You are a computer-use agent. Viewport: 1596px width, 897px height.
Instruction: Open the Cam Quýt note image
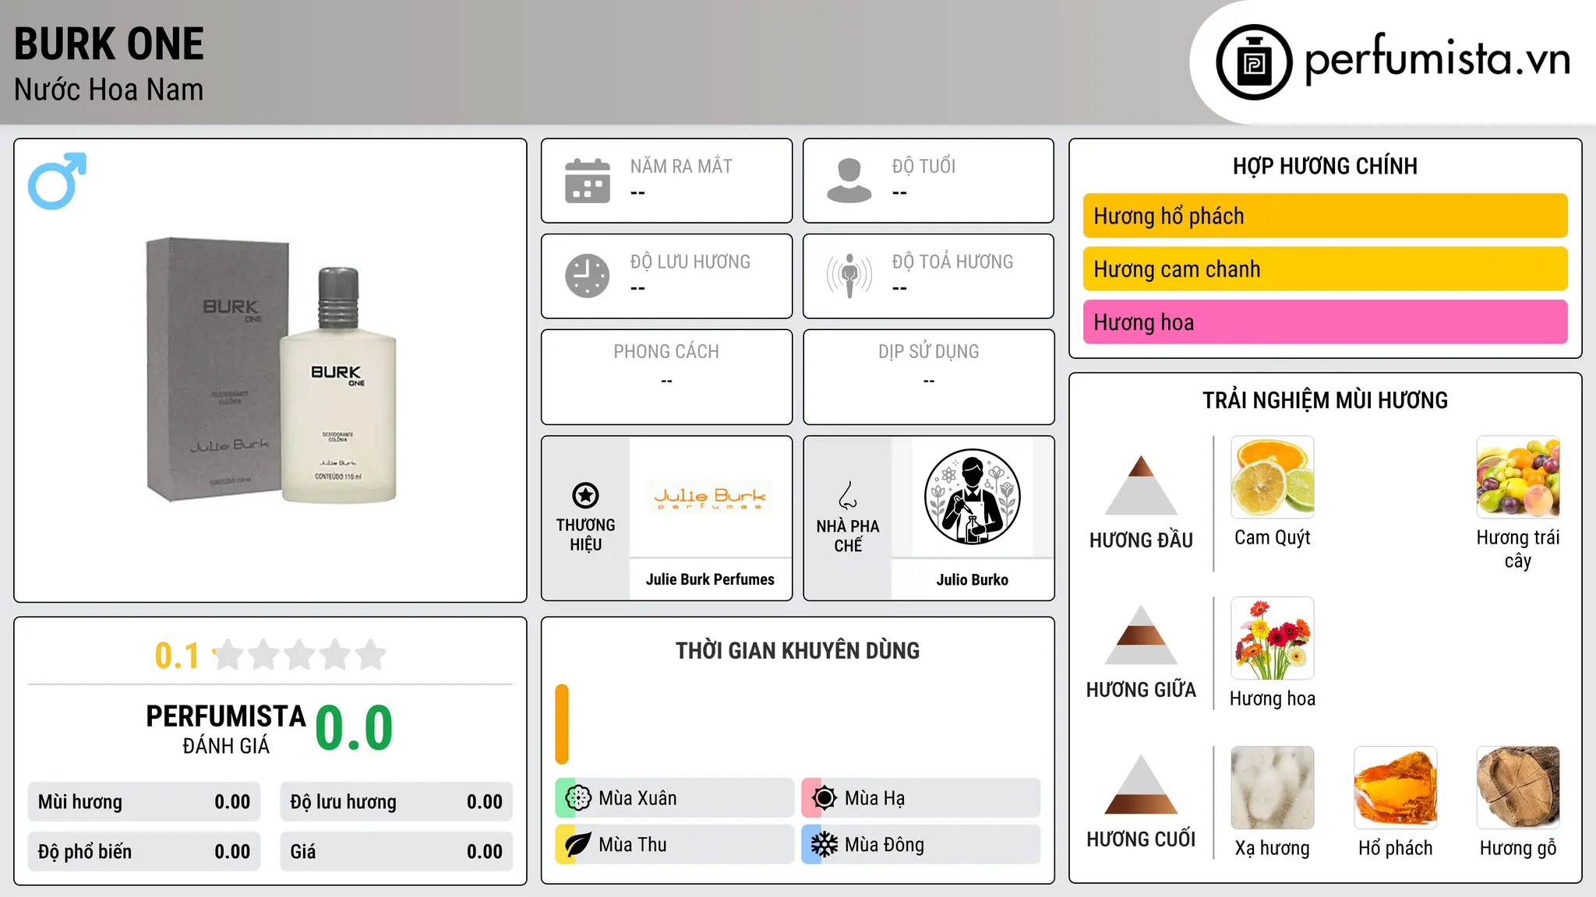pyautogui.click(x=1273, y=477)
